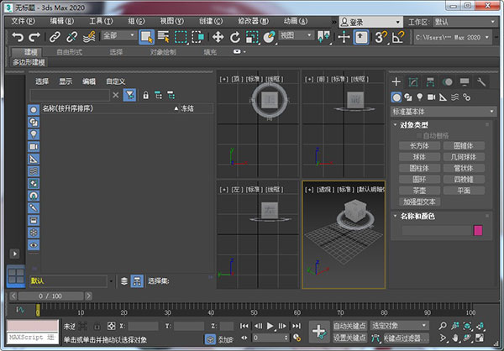Click the Select Object arrow tool
The width and height of the screenshot is (504, 351).
(146, 37)
